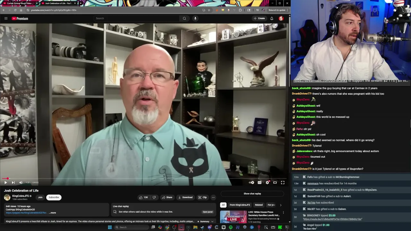This screenshot has width=411, height=231.
Task: Expand the description with ...more
Action: (x=52, y=213)
